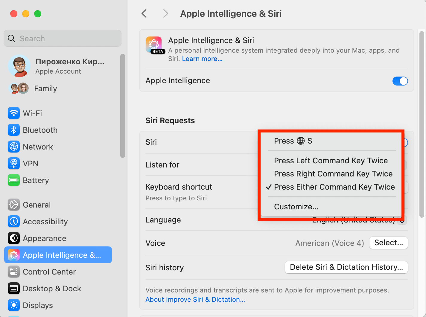This screenshot has height=317, width=426.
Task: Select Press Right Command Key Twice
Action: [333, 174]
